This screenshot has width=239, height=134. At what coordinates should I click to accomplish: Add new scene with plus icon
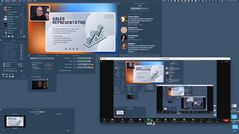3,36
